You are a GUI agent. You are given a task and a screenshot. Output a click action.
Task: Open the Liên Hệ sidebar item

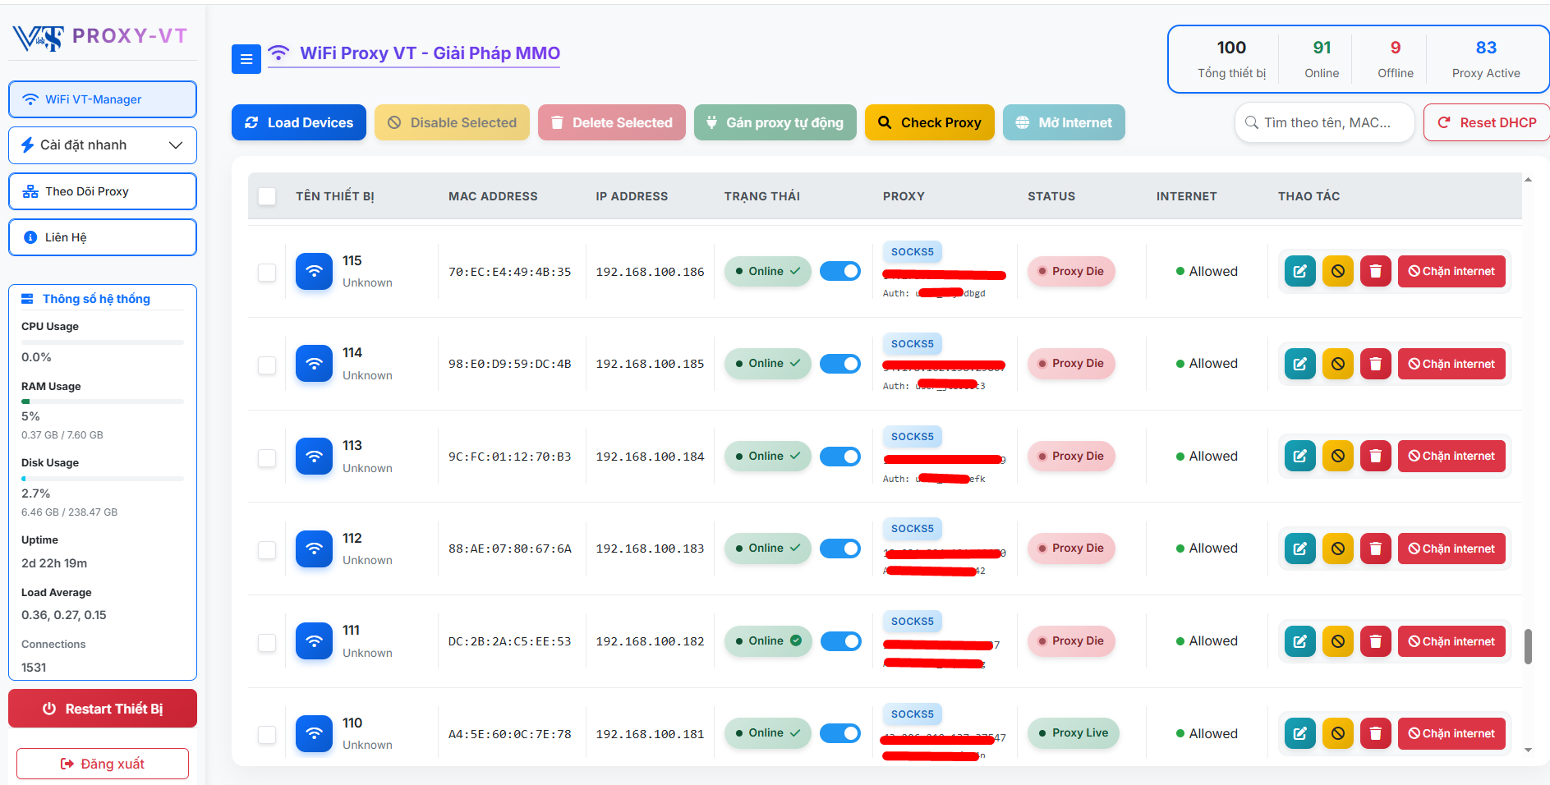tap(102, 237)
